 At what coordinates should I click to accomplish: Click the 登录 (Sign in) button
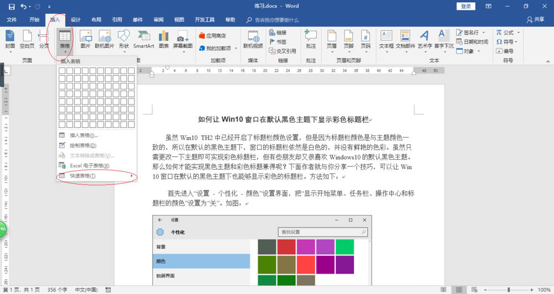click(466, 6)
